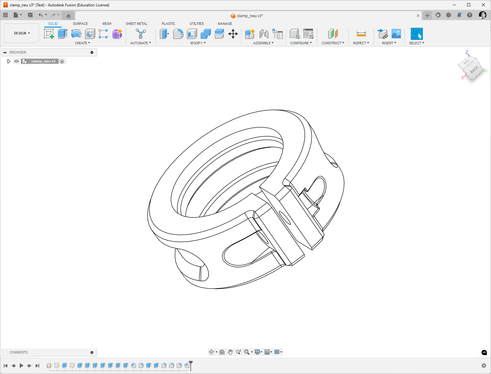The image size is (491, 374).
Task: Open the CREATE dropdown menu
Action: pyautogui.click(x=82, y=43)
